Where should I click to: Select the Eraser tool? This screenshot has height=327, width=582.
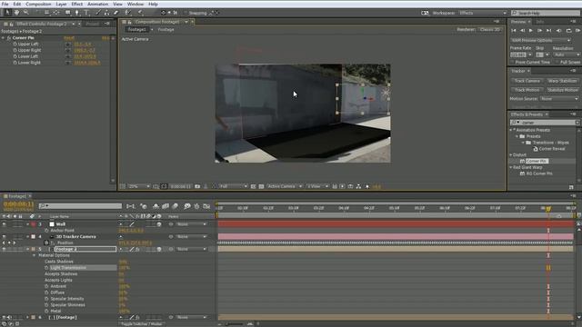coord(116,13)
